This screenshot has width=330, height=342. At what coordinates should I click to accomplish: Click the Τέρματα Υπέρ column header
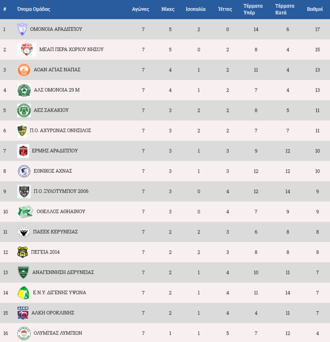tap(253, 9)
